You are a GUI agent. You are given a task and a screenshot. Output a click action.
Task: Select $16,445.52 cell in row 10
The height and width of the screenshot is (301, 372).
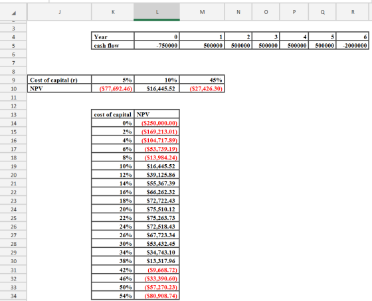(157, 88)
